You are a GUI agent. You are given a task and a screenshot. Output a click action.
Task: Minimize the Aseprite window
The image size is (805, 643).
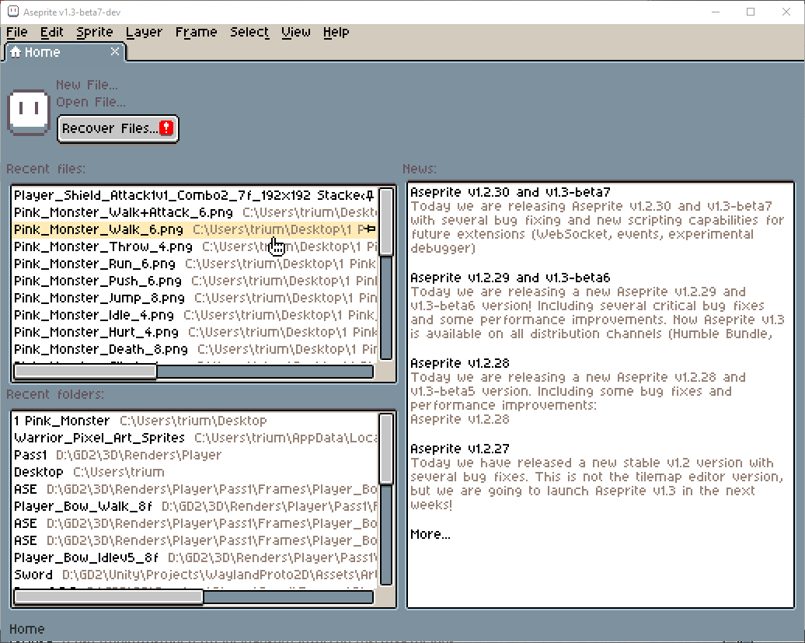[716, 12]
